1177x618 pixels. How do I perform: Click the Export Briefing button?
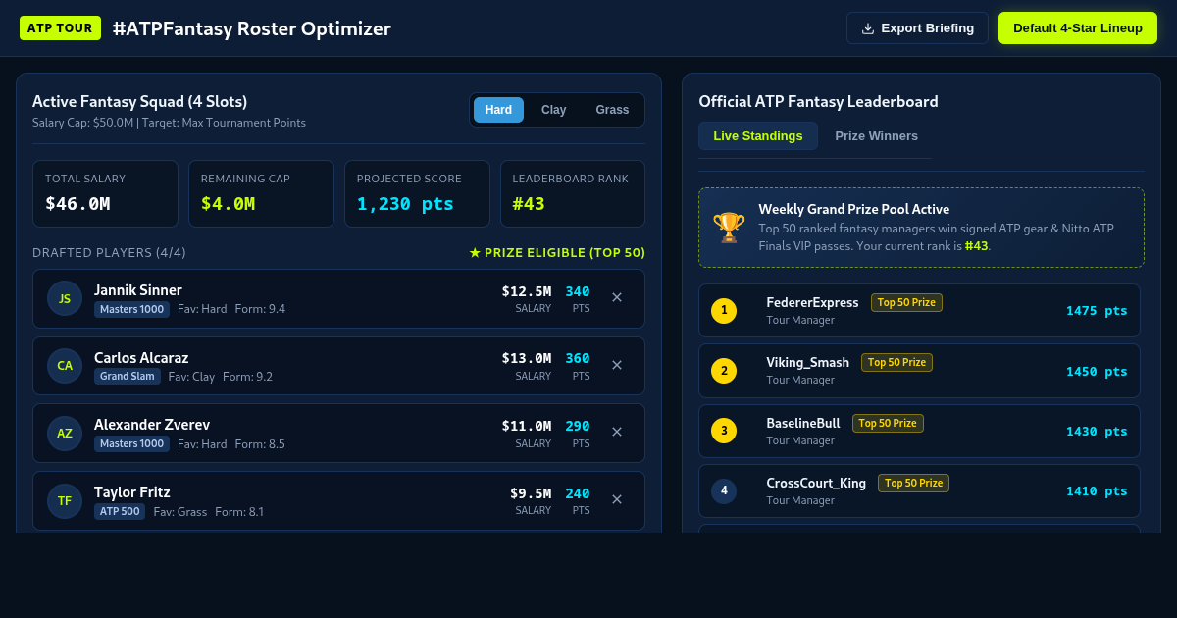pos(918,27)
